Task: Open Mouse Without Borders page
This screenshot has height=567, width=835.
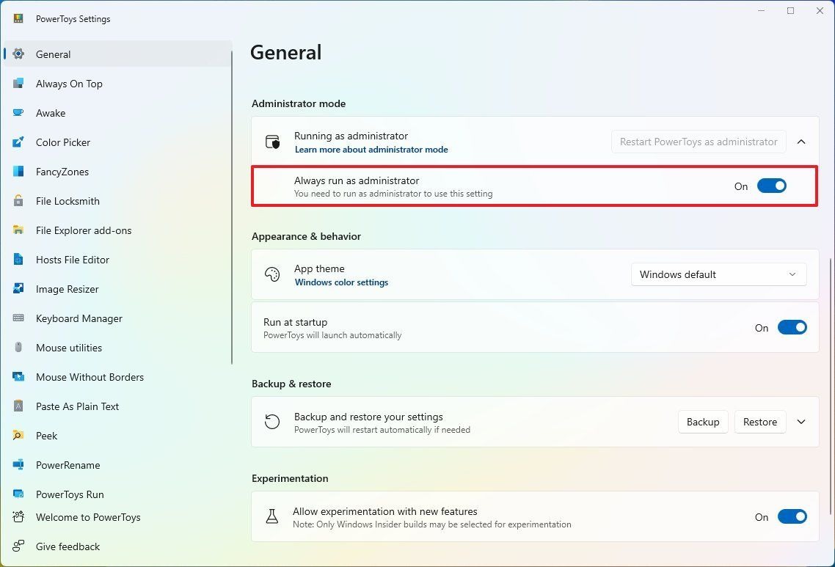Action: point(117,376)
